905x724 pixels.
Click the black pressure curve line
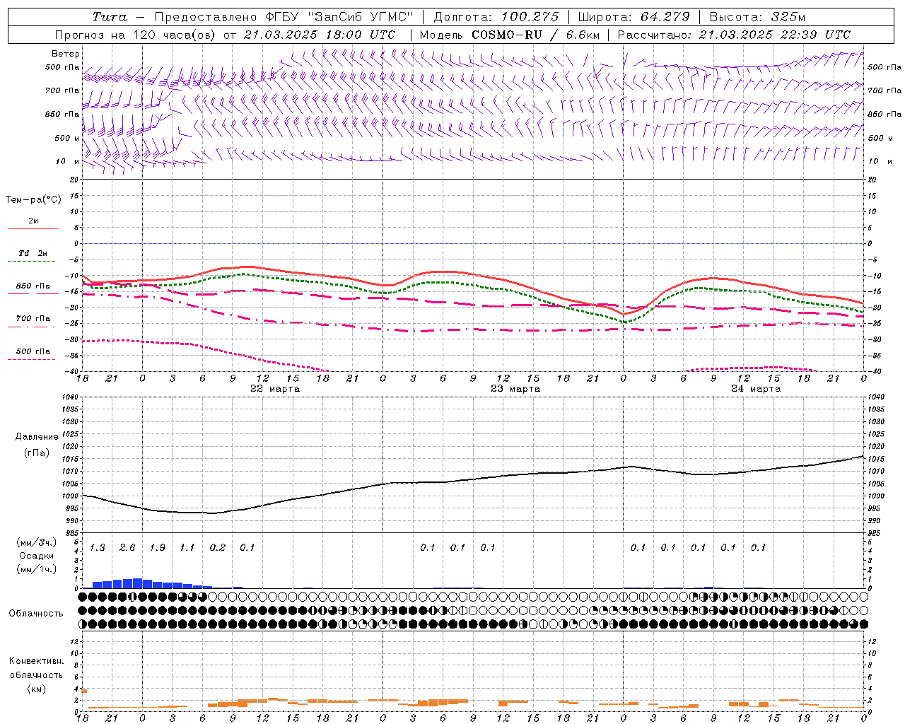point(474,479)
